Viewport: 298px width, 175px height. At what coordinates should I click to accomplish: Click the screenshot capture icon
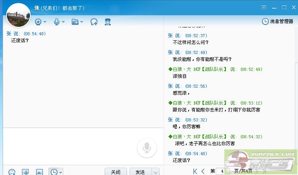point(25,172)
